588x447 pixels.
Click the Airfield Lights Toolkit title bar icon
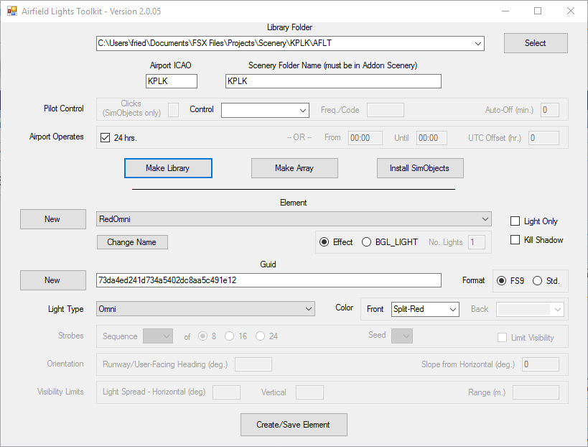click(x=12, y=11)
